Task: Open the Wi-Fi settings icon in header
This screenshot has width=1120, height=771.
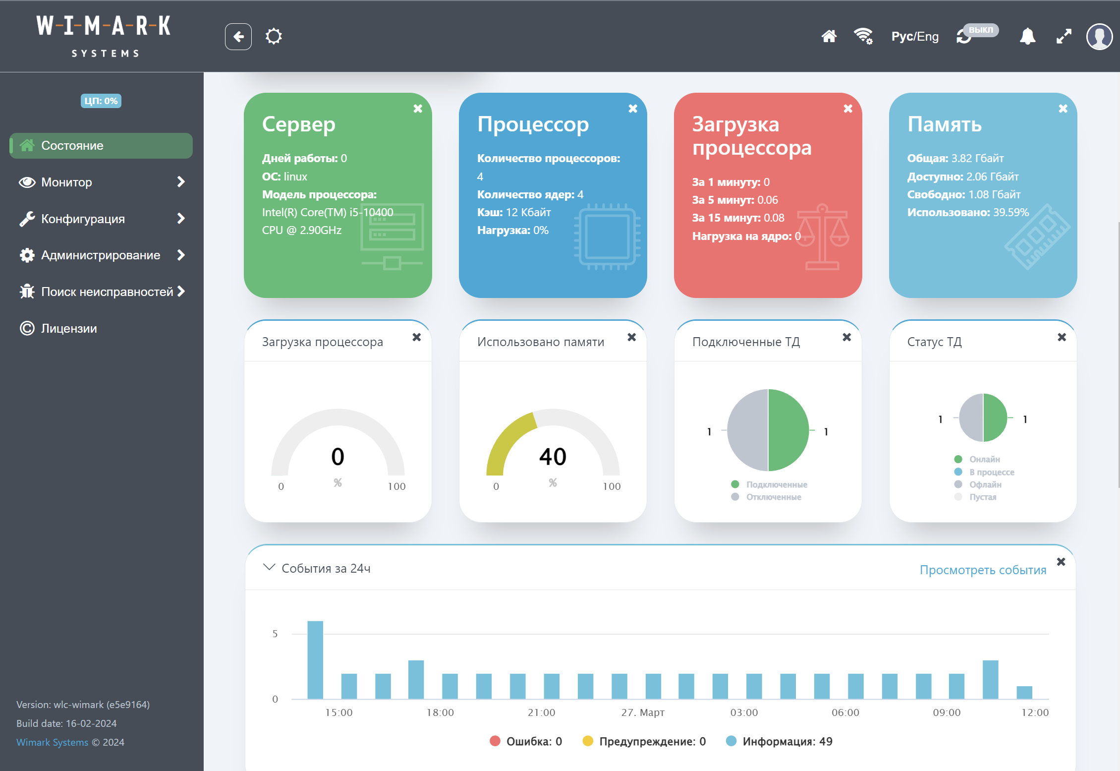Action: click(x=863, y=36)
